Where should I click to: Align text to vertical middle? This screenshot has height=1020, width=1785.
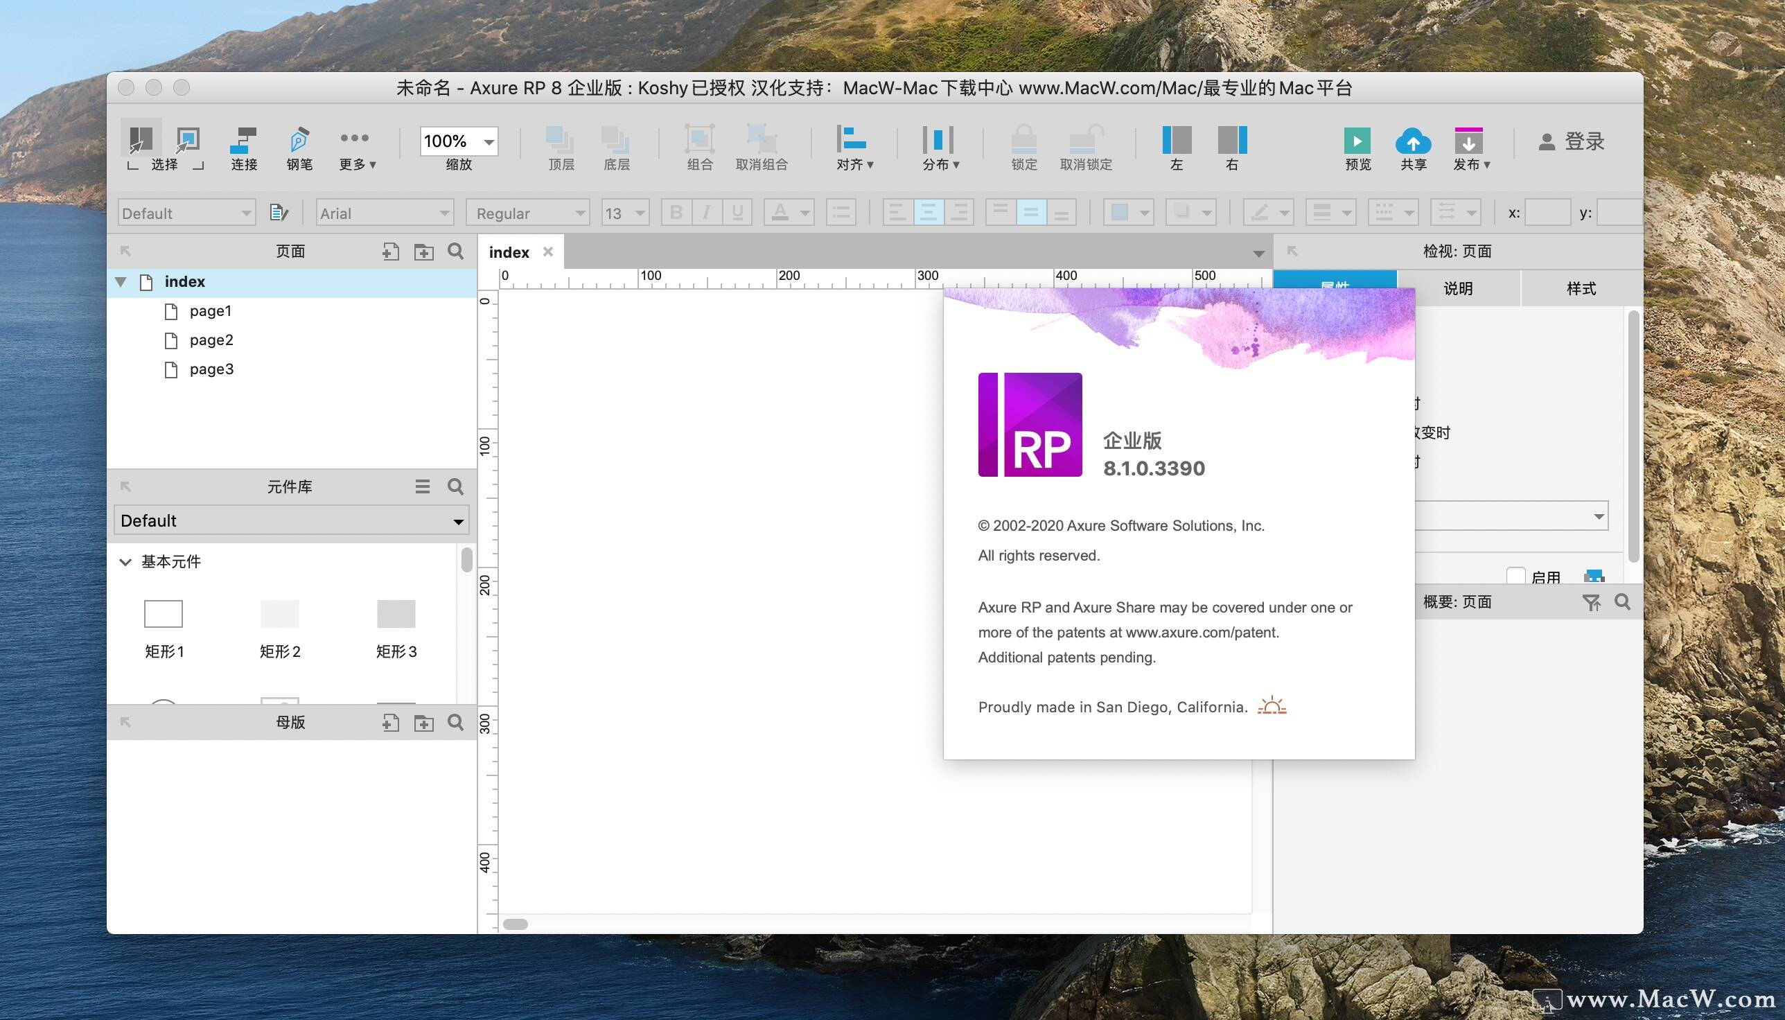(x=1030, y=212)
